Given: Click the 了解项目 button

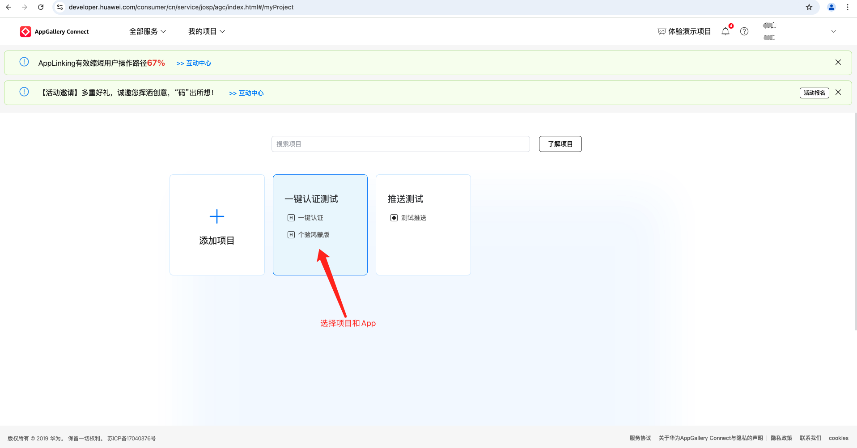Looking at the screenshot, I should pos(560,144).
